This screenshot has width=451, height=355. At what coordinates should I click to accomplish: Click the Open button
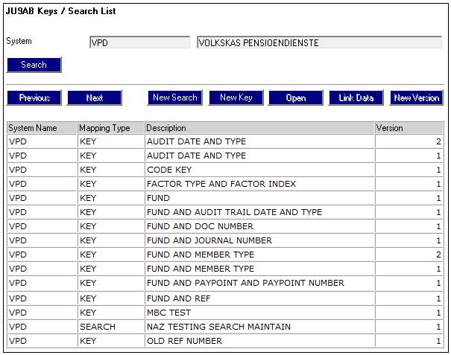coord(296,97)
